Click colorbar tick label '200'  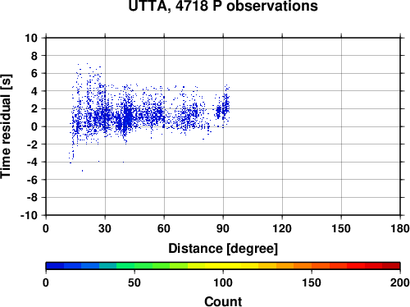(400, 282)
